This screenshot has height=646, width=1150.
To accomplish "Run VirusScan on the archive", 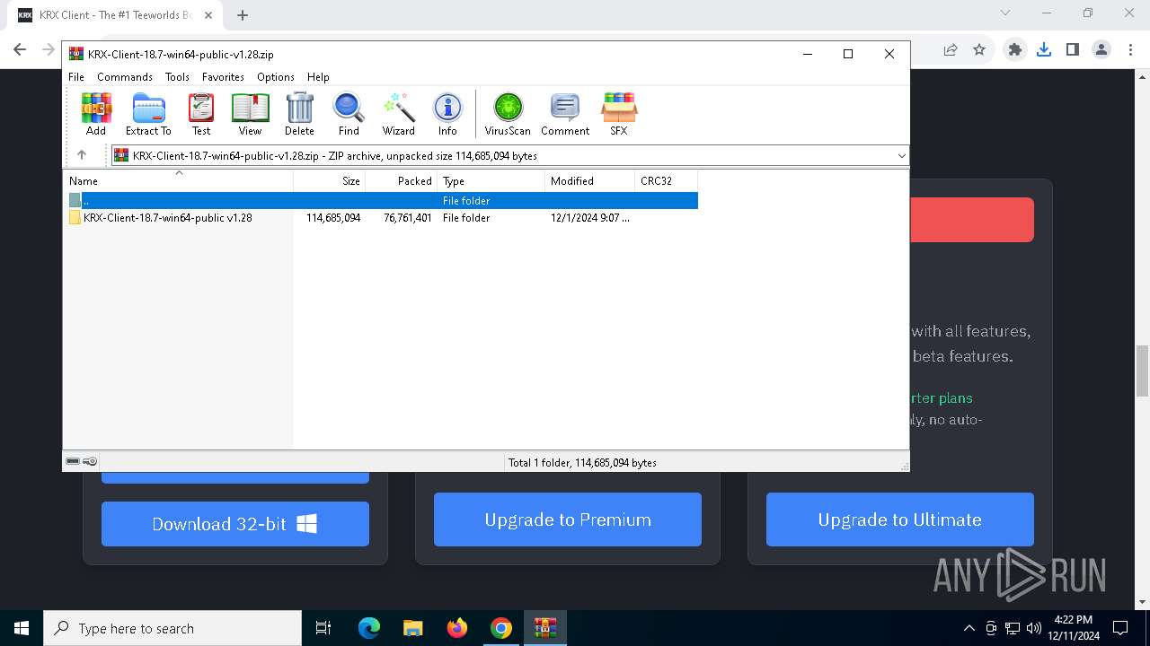I will pos(508,114).
